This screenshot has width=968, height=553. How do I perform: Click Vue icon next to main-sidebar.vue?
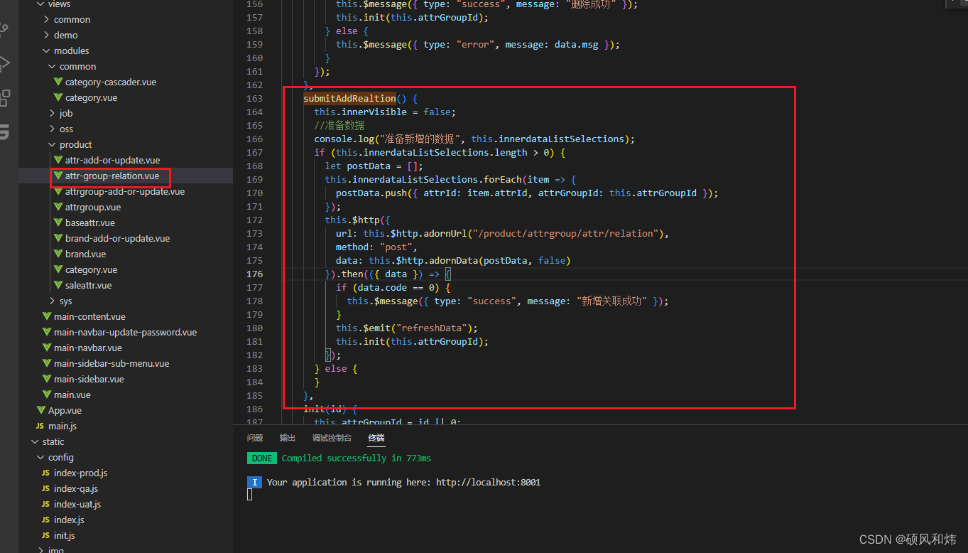(47, 380)
